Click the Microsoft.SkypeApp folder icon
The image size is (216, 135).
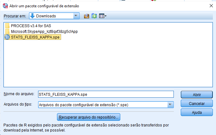pyautogui.click(x=7, y=31)
